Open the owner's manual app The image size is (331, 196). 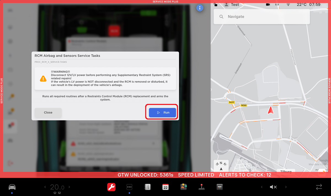tap(147, 187)
